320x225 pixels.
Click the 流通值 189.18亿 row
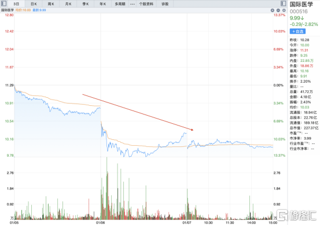pos(304,123)
